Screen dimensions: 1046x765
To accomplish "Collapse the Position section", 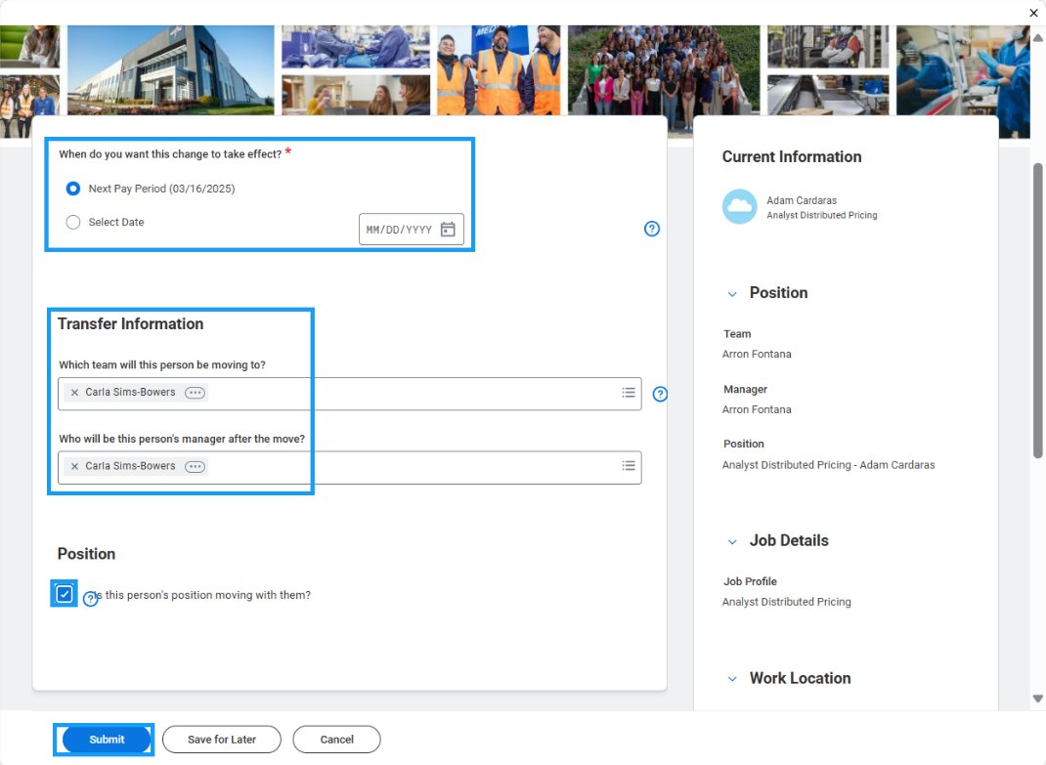I will click(733, 293).
